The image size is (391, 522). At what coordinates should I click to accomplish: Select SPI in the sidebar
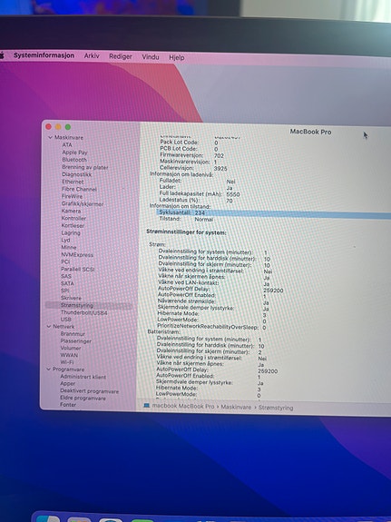coord(65,291)
